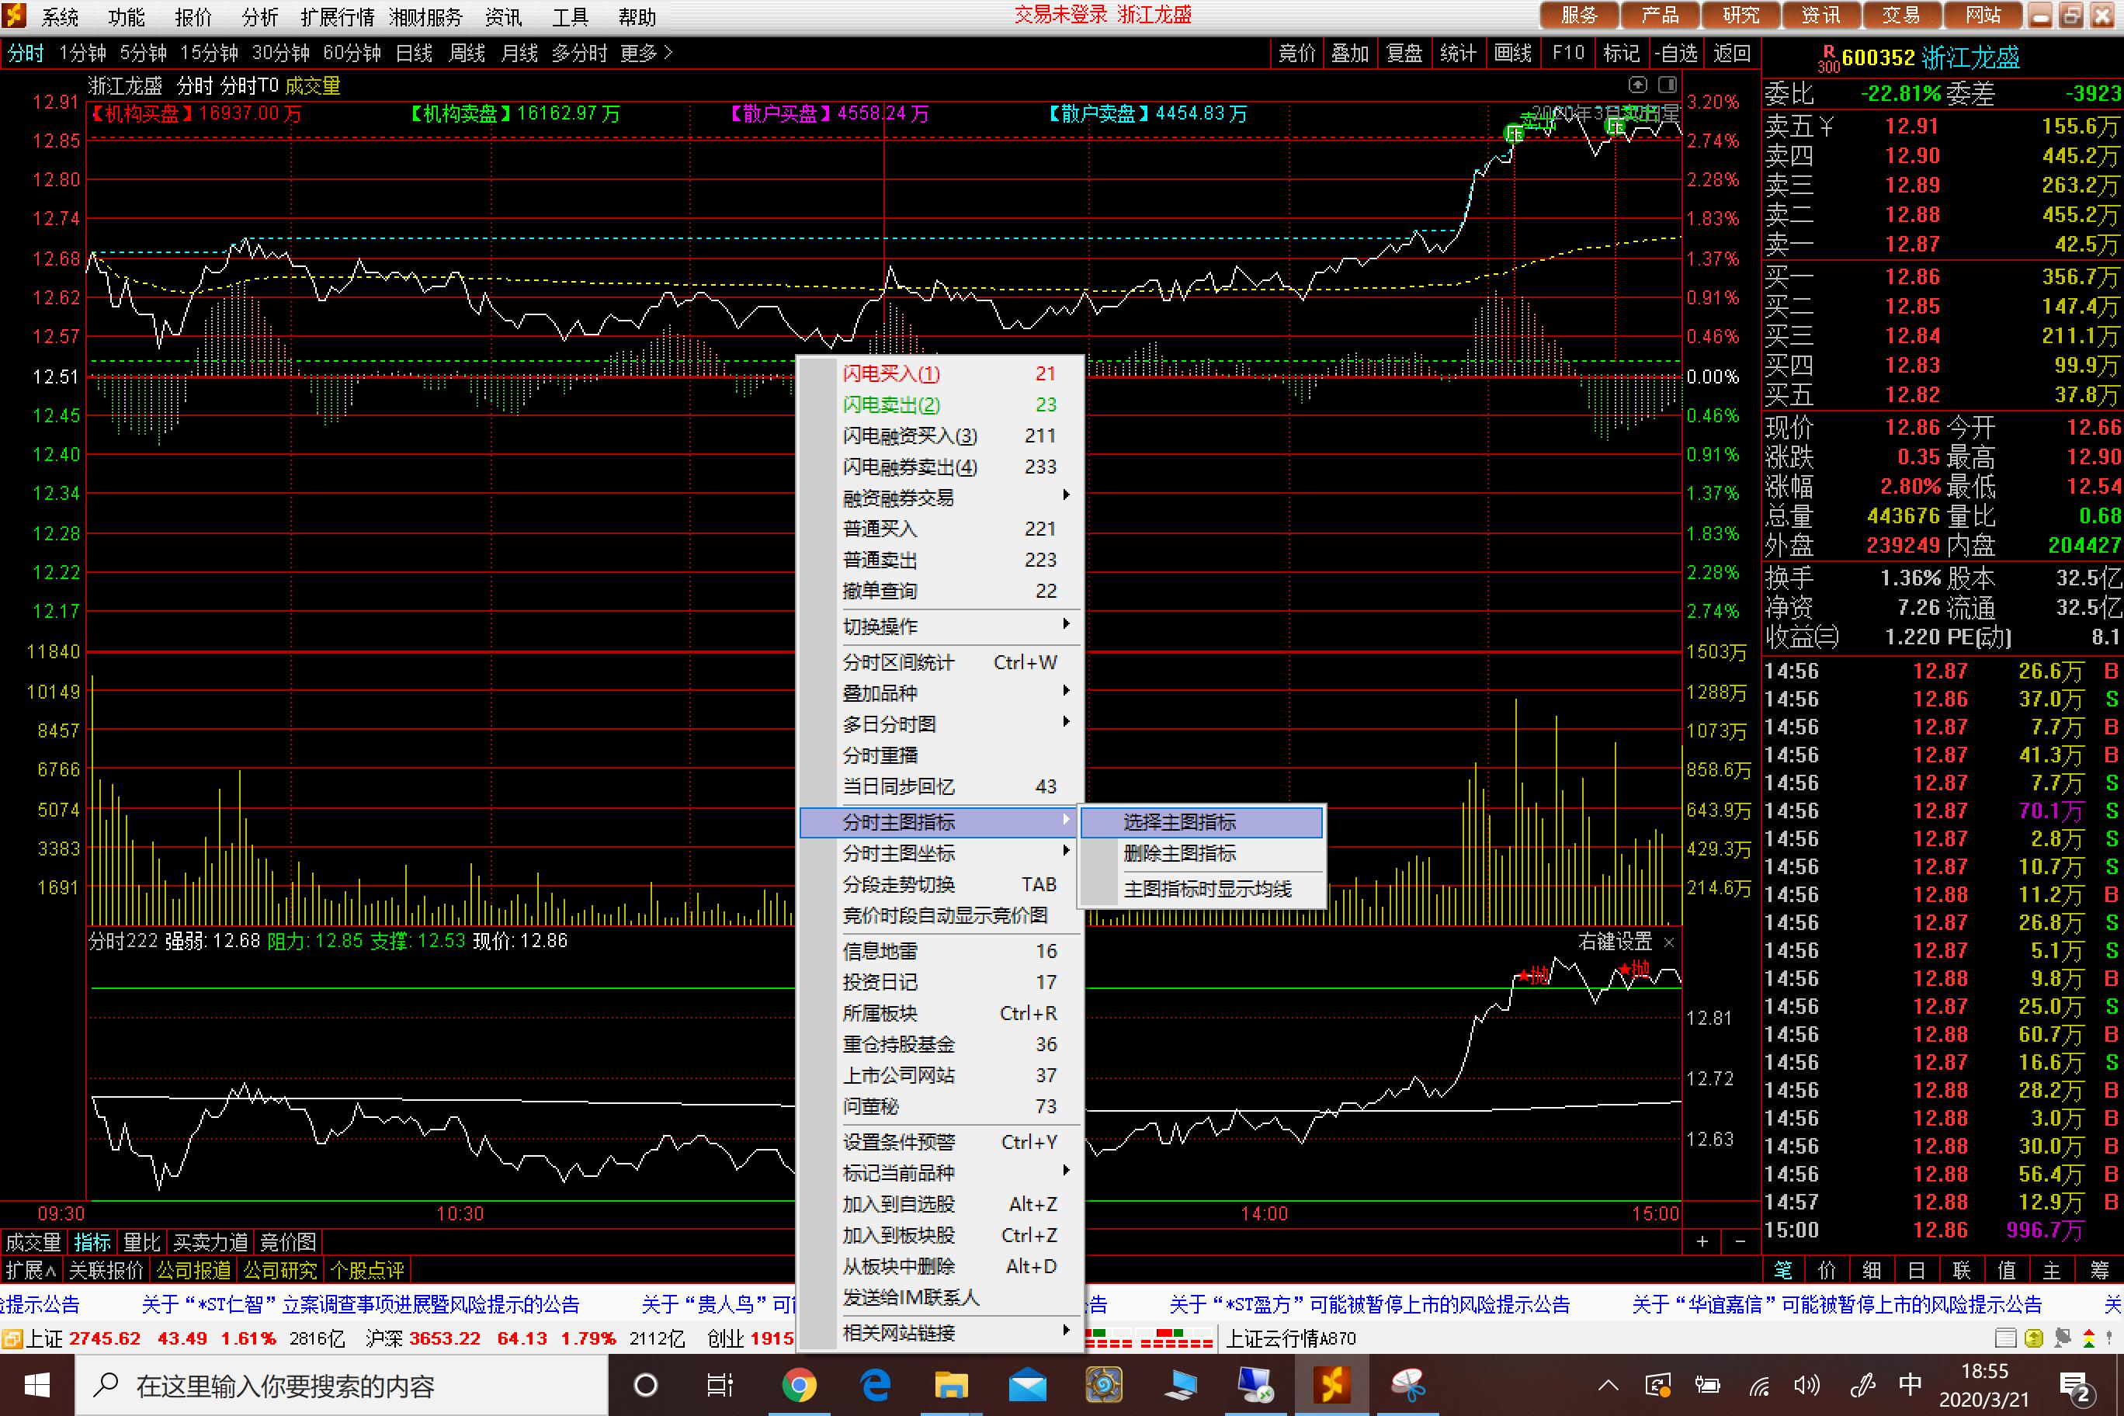Close the 分时222 indicator sub-panel
Image resolution: width=2124 pixels, height=1416 pixels.
(x=1669, y=942)
